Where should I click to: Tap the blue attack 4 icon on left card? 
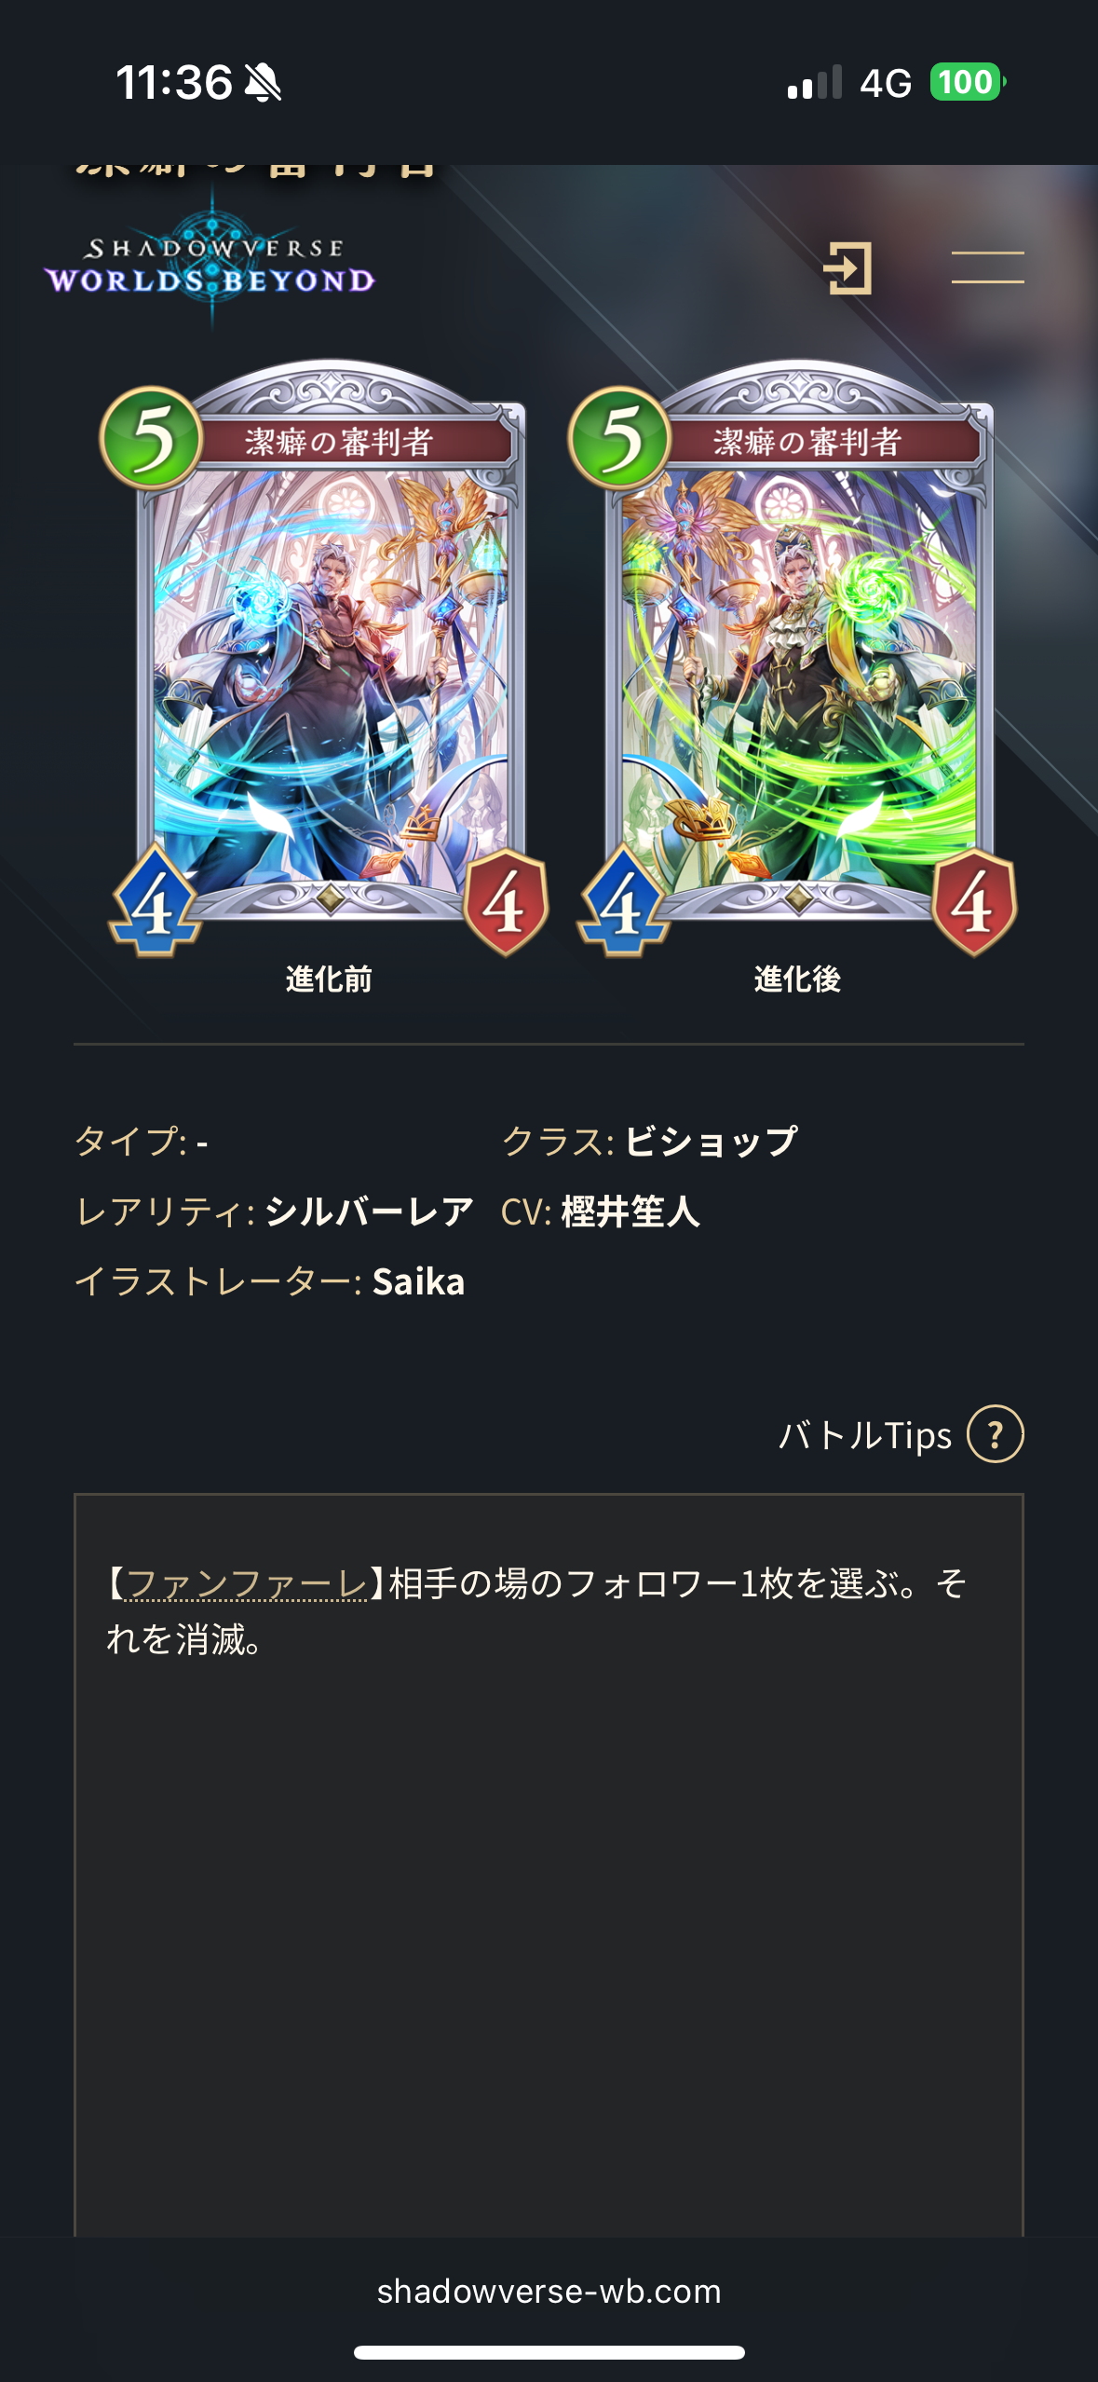pyautogui.click(x=155, y=901)
